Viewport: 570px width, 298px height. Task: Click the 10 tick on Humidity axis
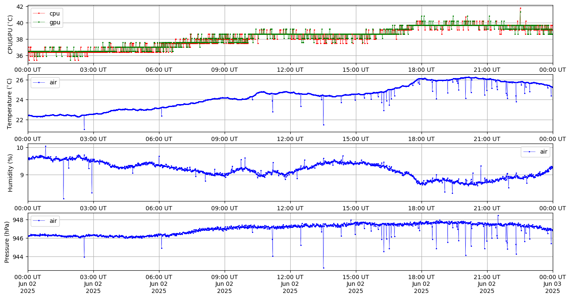(x=21, y=148)
